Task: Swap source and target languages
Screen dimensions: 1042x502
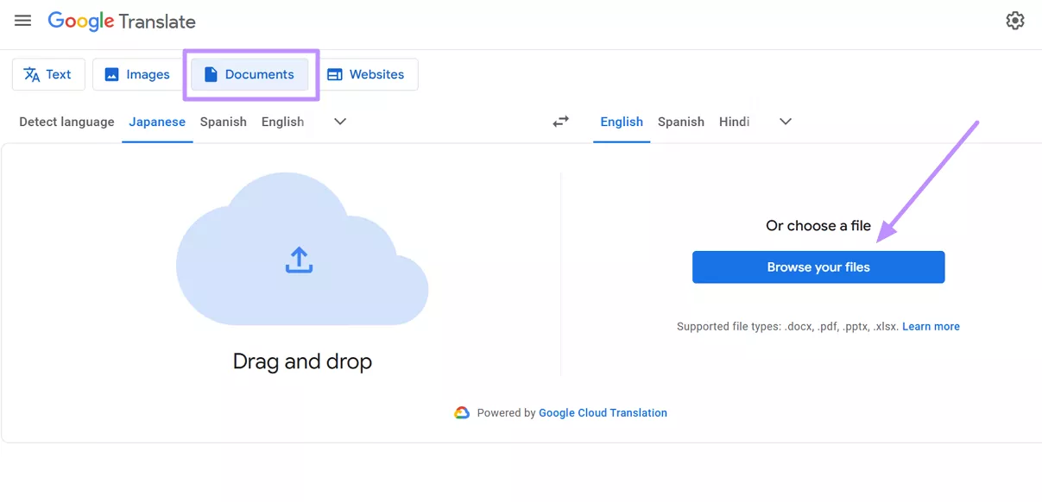Action: pyautogui.click(x=561, y=122)
